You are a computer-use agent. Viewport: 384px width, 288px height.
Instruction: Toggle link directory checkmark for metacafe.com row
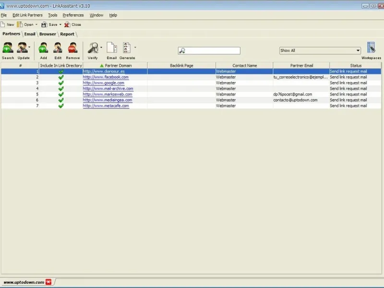(x=60, y=106)
